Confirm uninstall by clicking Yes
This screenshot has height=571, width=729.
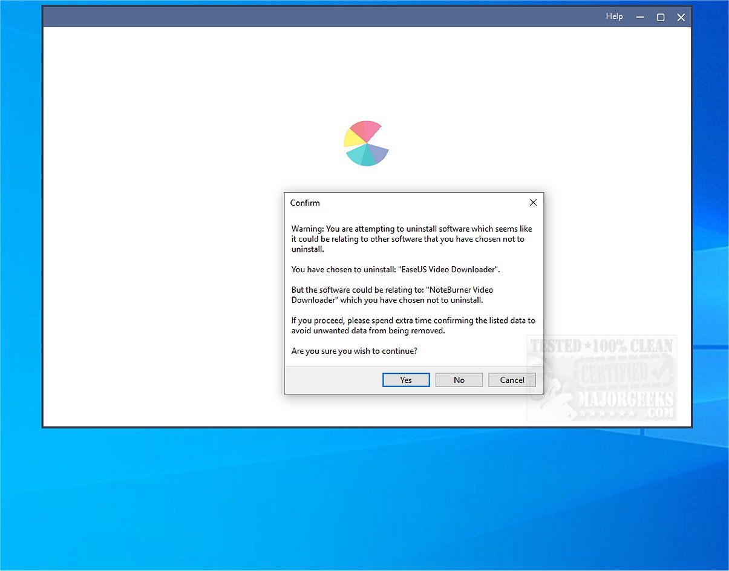[406, 380]
